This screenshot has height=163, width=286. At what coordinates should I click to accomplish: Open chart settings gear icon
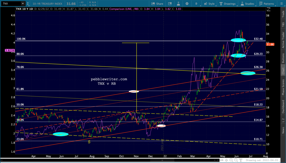pos(187,4)
